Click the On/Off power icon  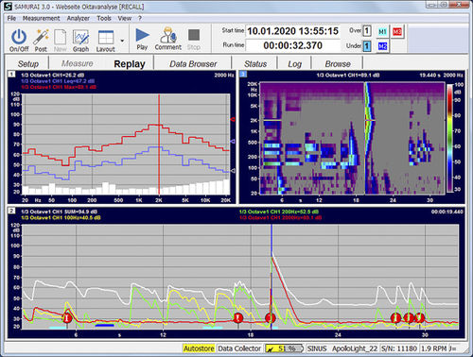click(x=19, y=37)
